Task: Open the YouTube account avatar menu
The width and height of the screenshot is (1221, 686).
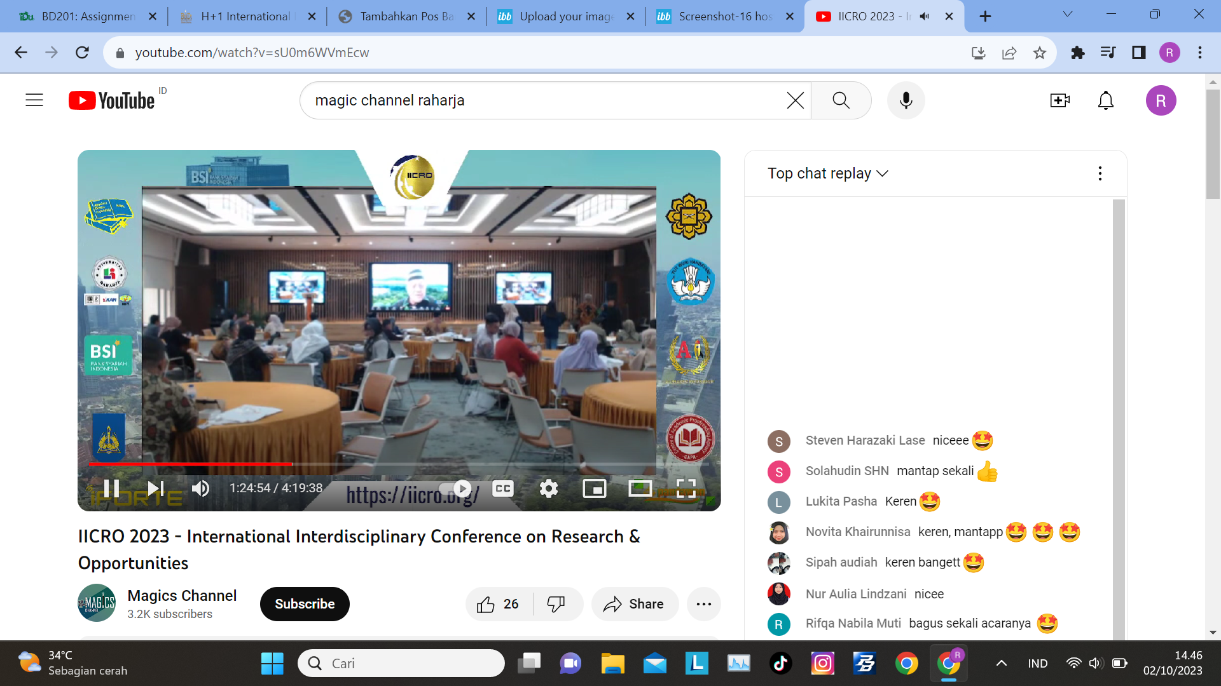Action: pyautogui.click(x=1161, y=100)
